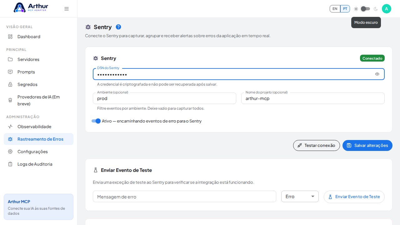The height and width of the screenshot is (225, 400).
Task: Click the Mensagem de erro input
Action: click(184, 197)
